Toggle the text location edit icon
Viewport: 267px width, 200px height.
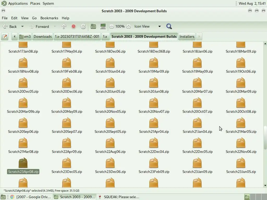pos(5,36)
